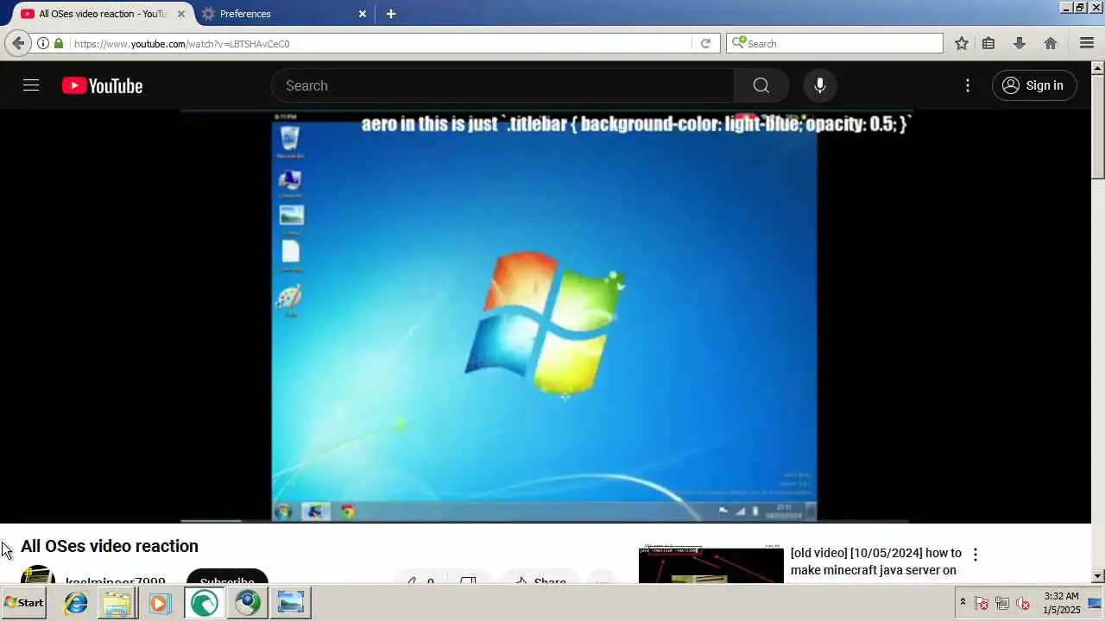Click the page scrollbar down arrow
1105x621 pixels.
1098,575
